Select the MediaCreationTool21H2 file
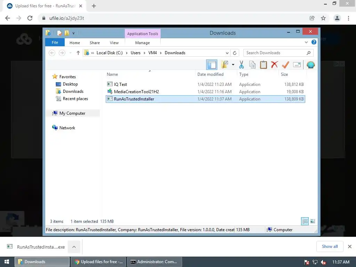Viewport: 356px width, 267px height. (205, 92)
